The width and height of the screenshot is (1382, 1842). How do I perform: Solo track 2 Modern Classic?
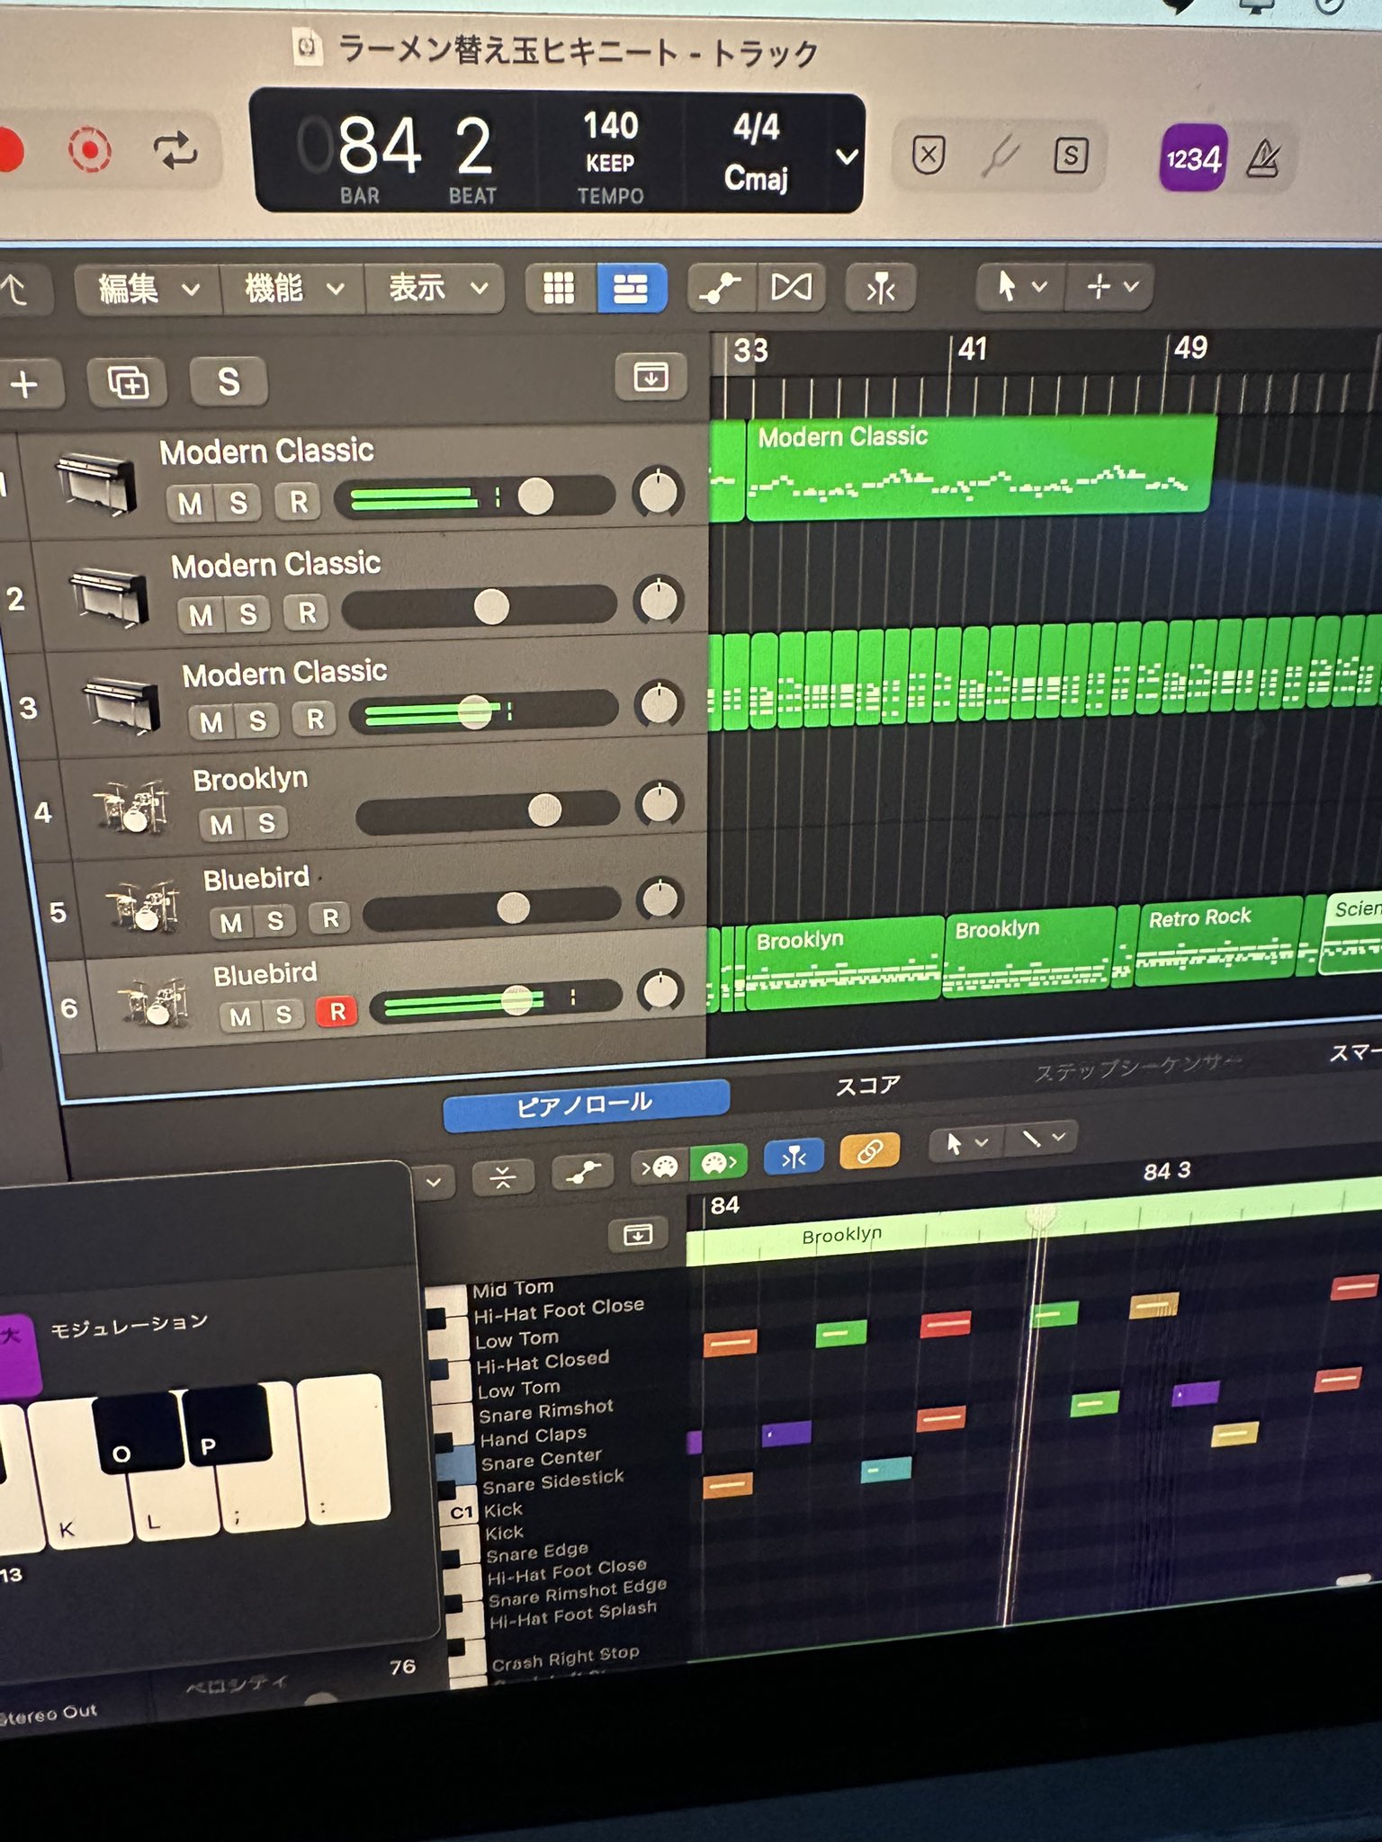(248, 614)
